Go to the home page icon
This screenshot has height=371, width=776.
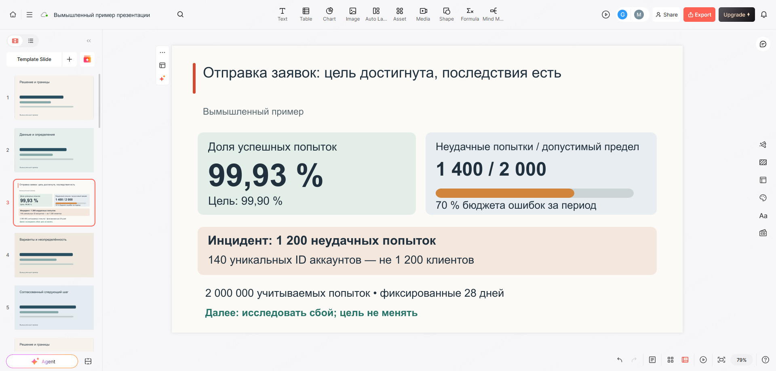pyautogui.click(x=13, y=15)
